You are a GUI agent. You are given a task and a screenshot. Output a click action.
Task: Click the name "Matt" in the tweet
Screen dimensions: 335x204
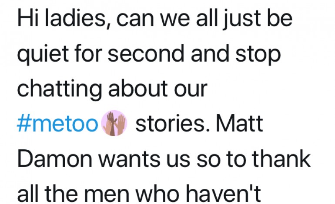click(x=239, y=123)
